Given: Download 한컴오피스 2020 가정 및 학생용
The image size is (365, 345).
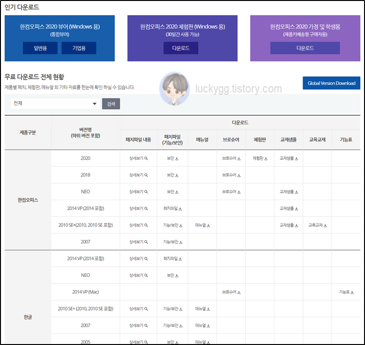Looking at the screenshot, I should 305,48.
